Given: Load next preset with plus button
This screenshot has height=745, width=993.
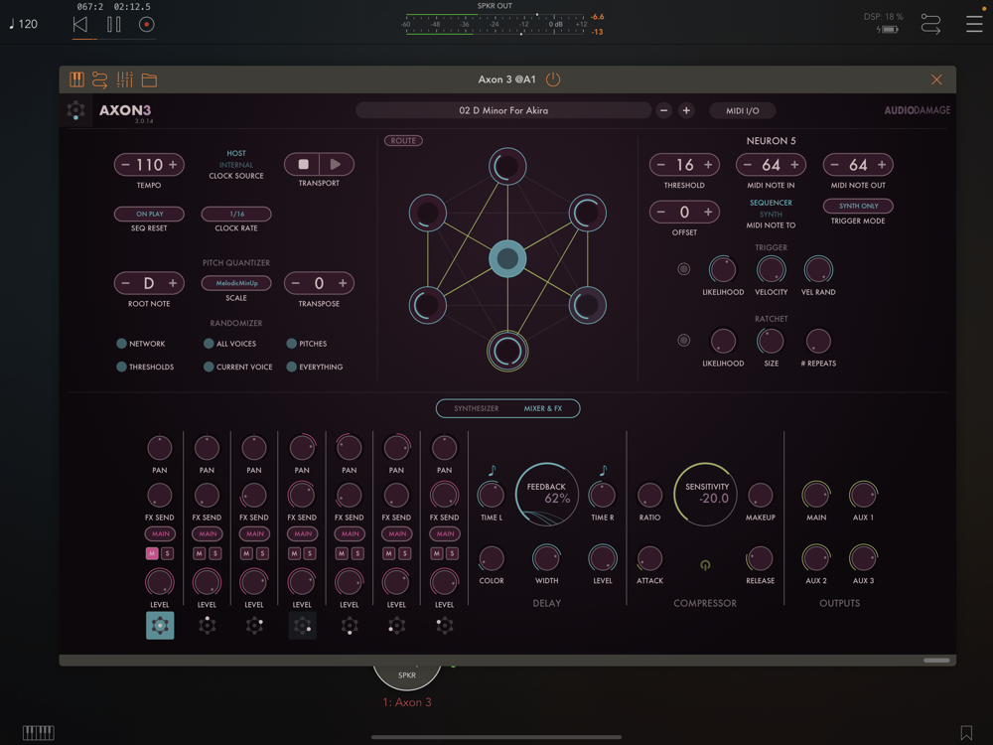Looking at the screenshot, I should point(686,110).
